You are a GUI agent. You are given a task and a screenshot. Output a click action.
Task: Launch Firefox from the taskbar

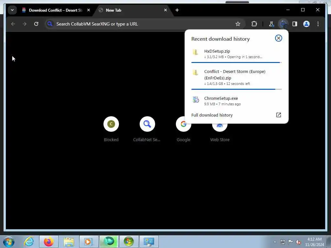click(49, 242)
